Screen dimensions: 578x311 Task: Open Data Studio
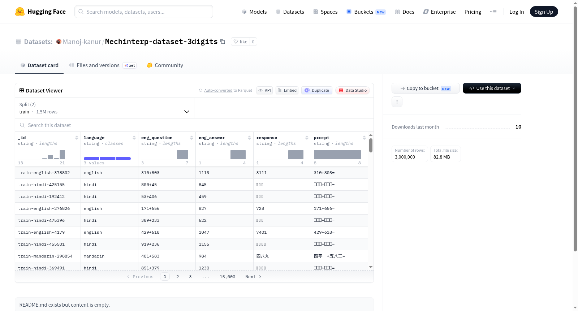(353, 90)
